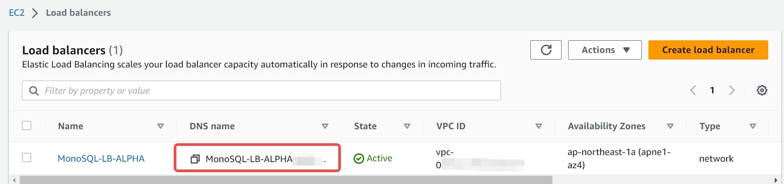Check the MonoSQL-LB-ALPHA row checkbox
Viewport: 784px width, 184px height.
pos(27,157)
